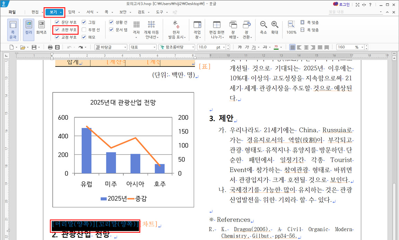Image resolution: width=399 pixels, height=240 pixels.
Task: Expand the save button dropdown arrow
Action: [39, 47]
